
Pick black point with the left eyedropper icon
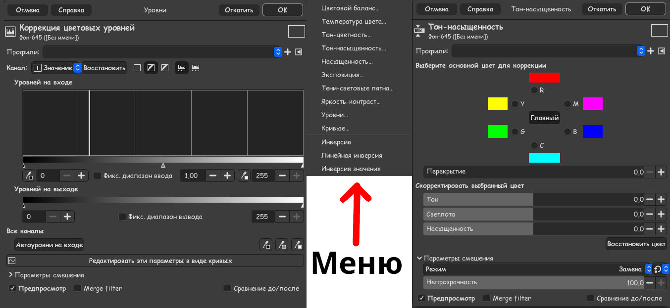(28, 176)
